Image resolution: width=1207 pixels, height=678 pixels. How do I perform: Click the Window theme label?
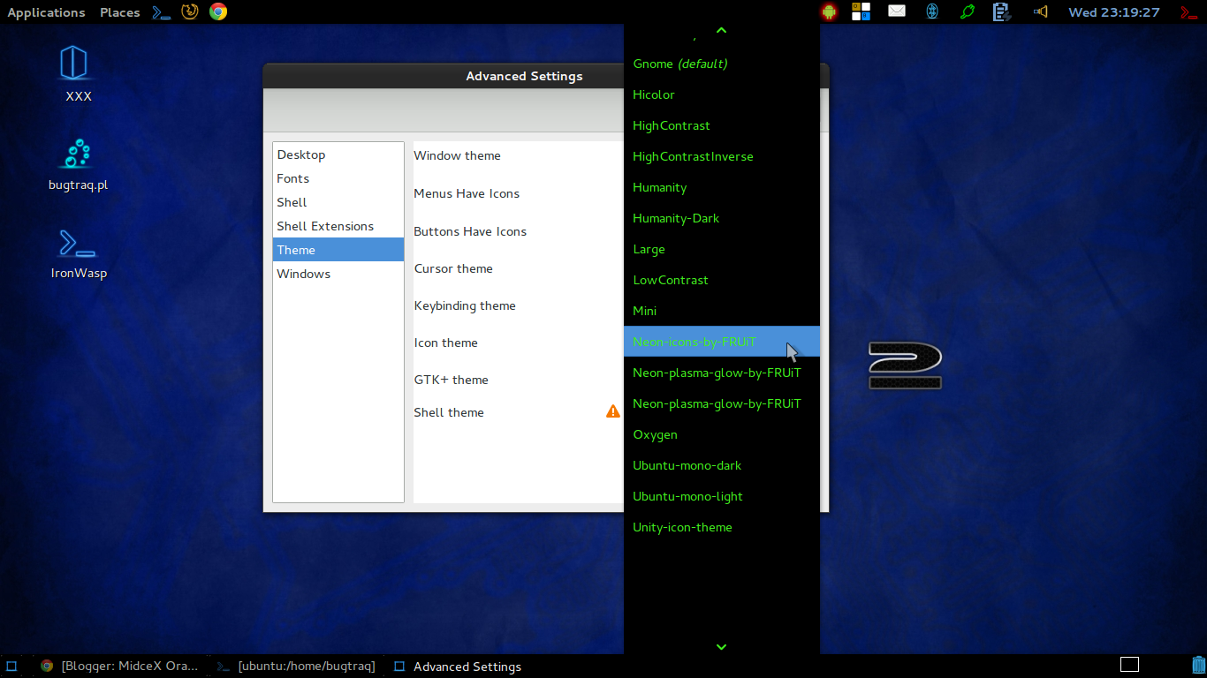[x=457, y=155]
